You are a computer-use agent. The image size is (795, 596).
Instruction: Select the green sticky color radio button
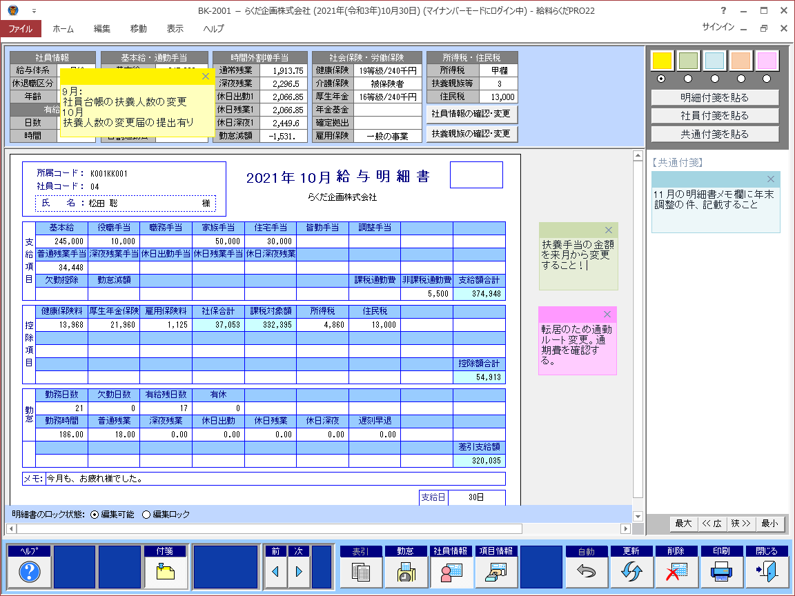pos(688,79)
